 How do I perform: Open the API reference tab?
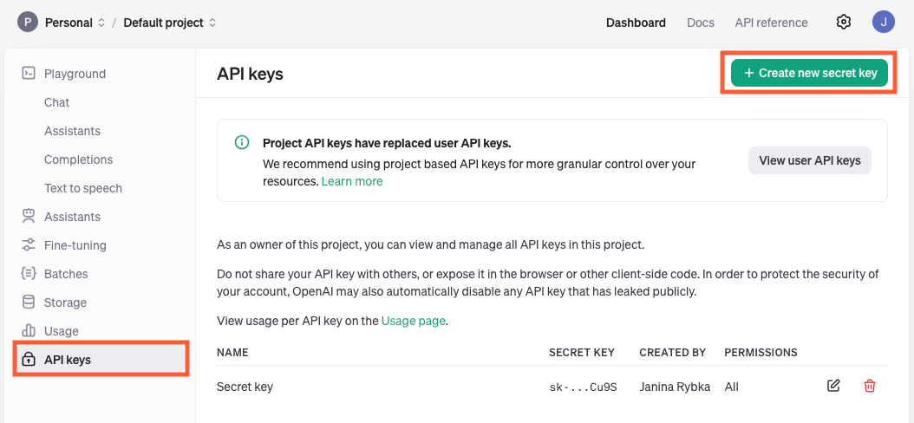point(771,23)
